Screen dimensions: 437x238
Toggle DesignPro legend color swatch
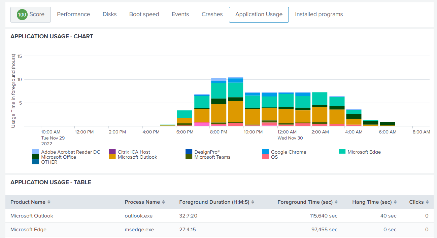[x=189, y=152]
